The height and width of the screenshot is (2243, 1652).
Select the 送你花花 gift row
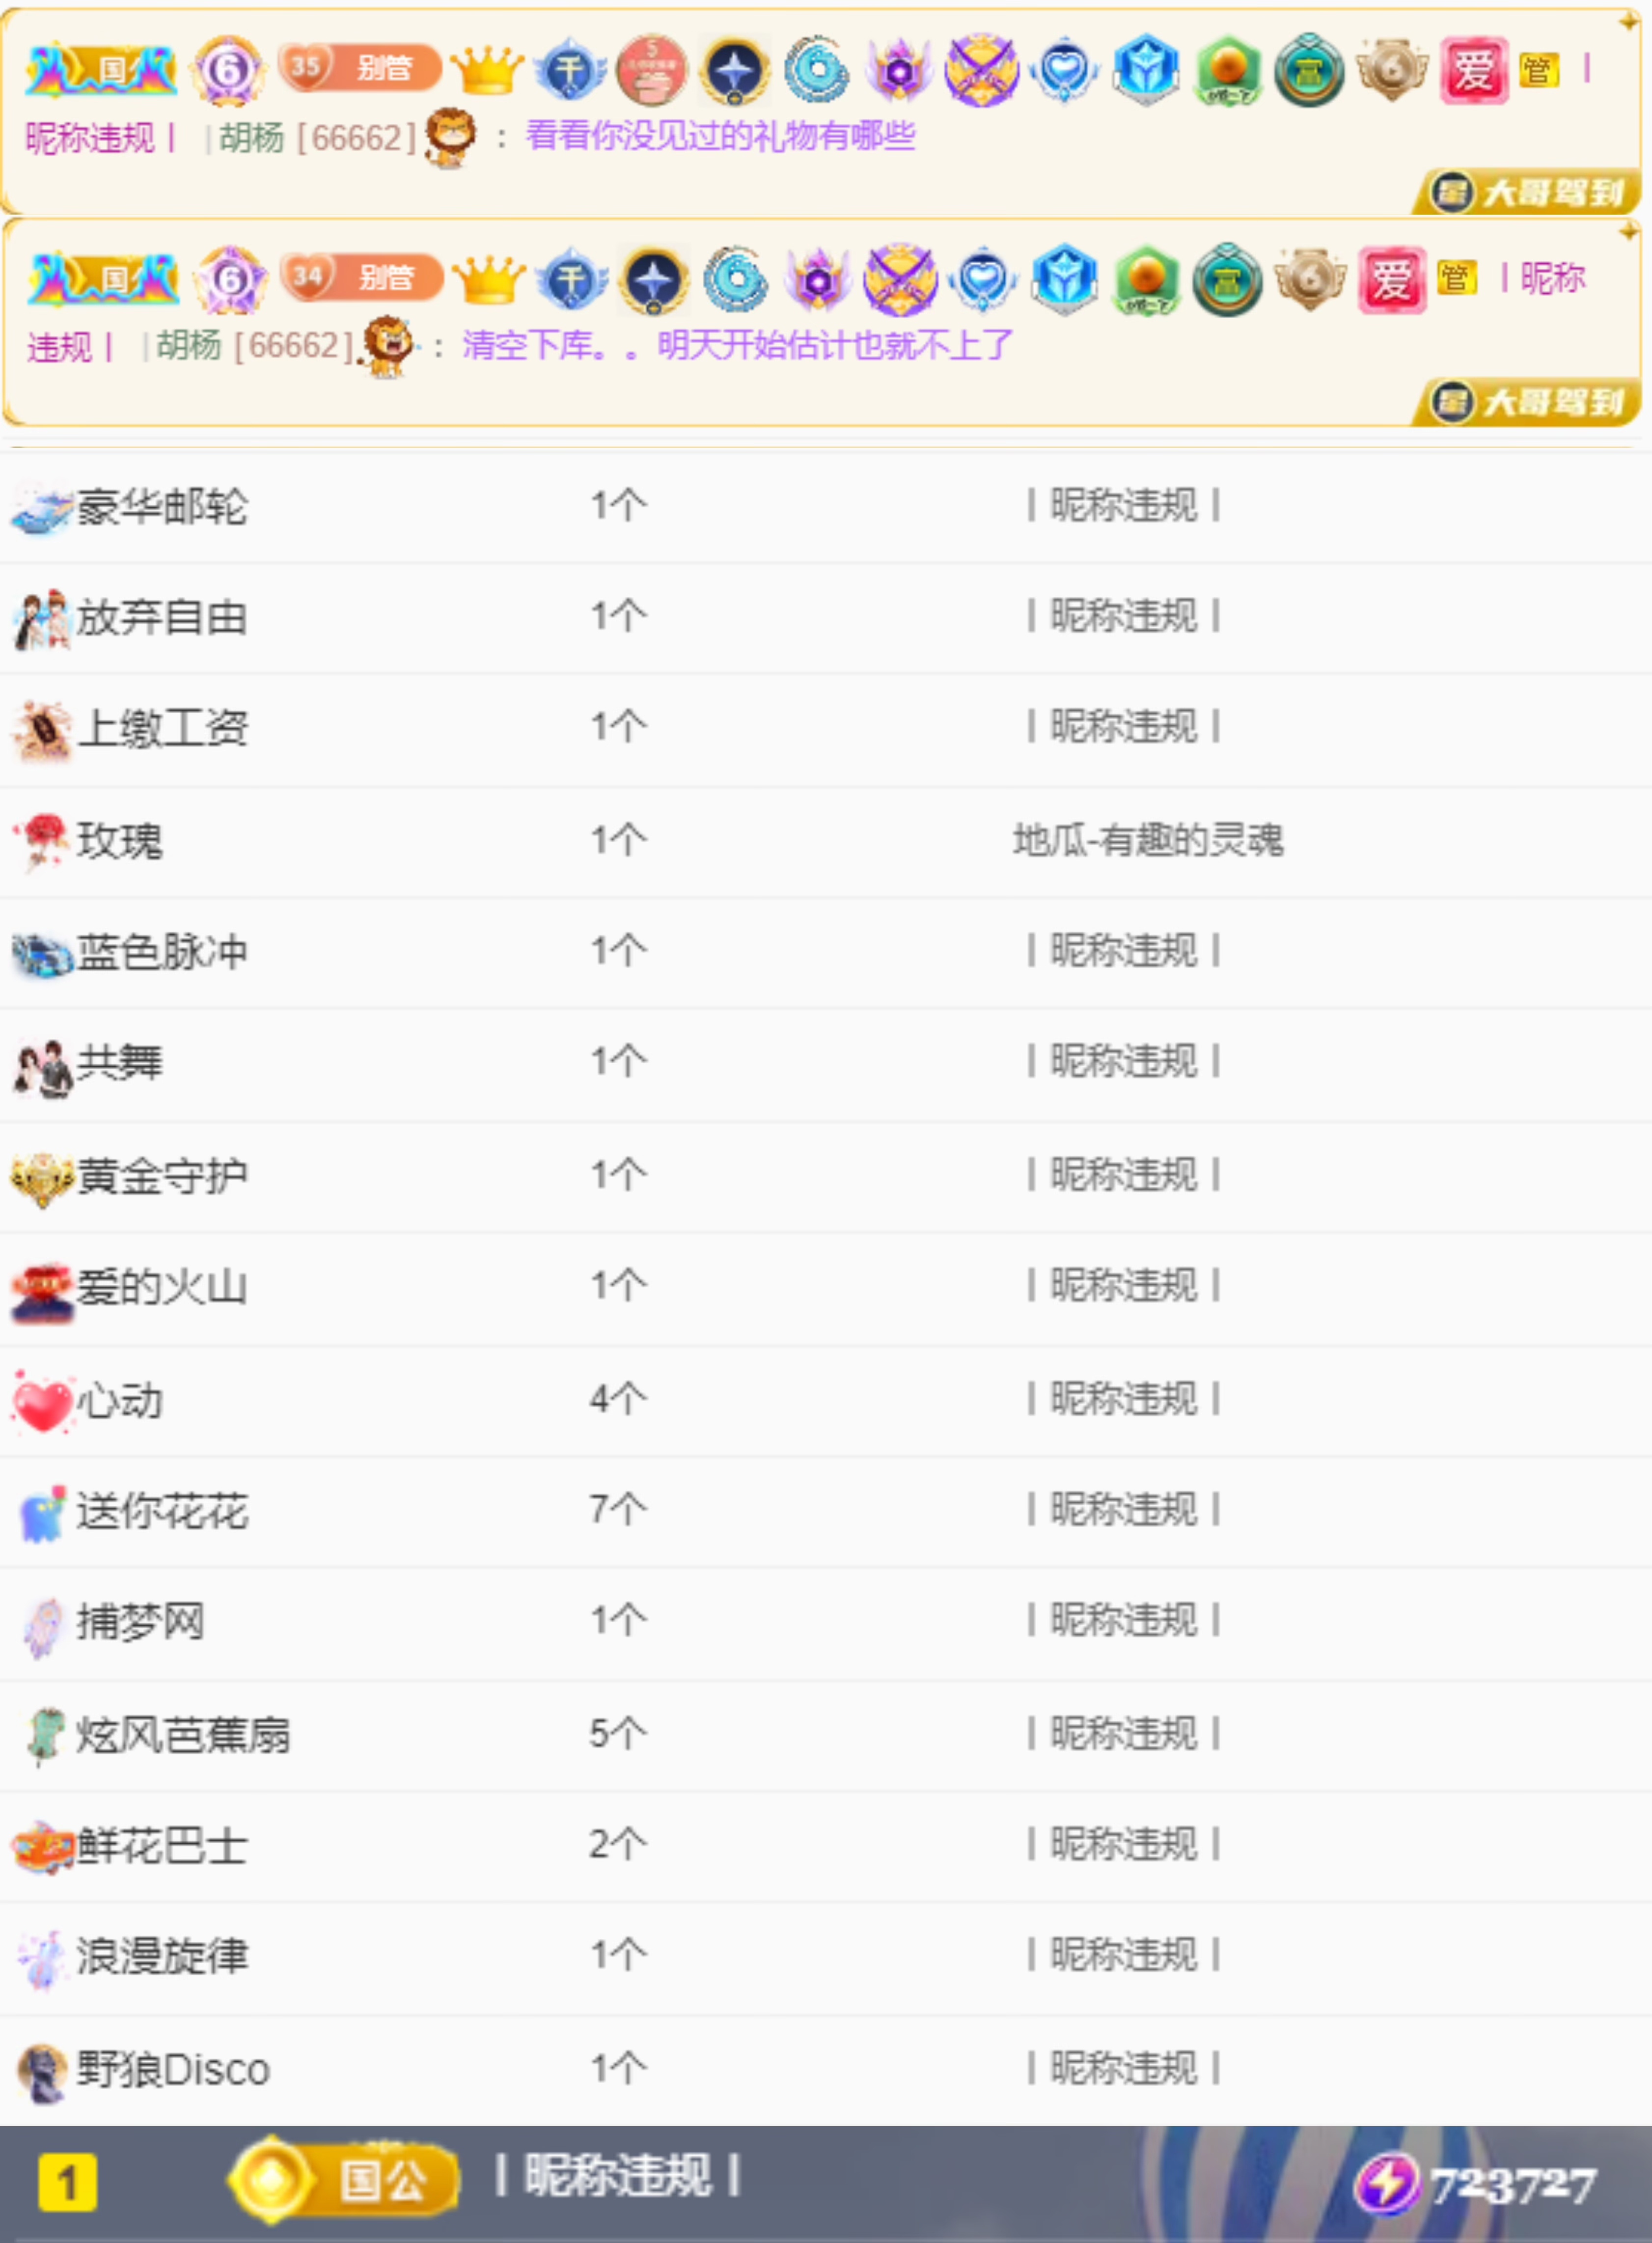pyautogui.click(x=161, y=1511)
